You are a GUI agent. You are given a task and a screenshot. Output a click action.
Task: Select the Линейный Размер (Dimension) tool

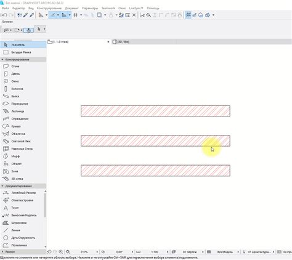(x=22, y=193)
